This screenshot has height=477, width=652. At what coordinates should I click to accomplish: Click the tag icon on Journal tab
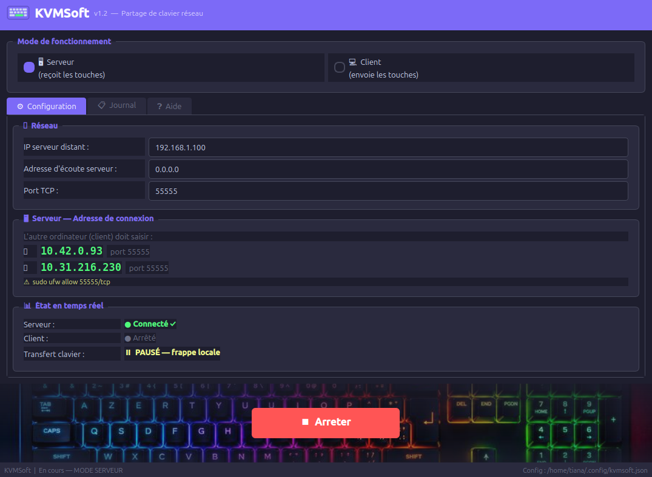(101, 105)
